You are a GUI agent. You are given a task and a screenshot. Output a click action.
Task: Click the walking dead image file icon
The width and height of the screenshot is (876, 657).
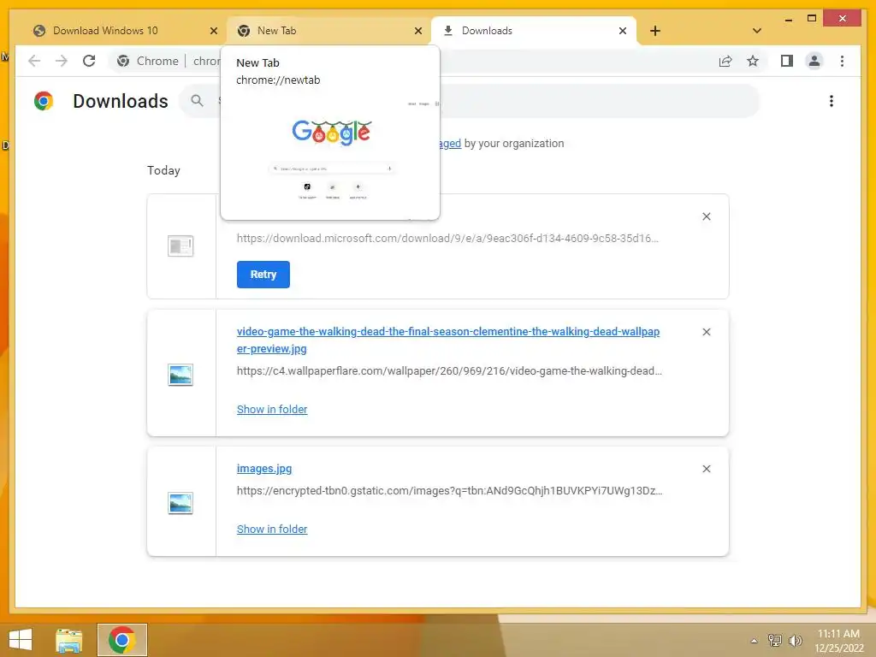(x=181, y=375)
